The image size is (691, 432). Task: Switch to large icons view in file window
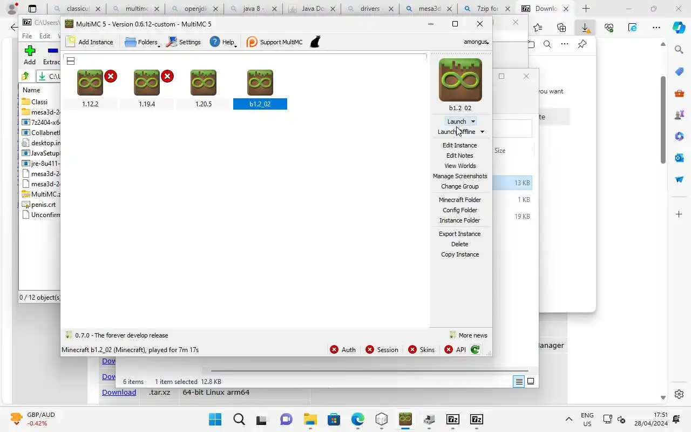tap(531, 381)
